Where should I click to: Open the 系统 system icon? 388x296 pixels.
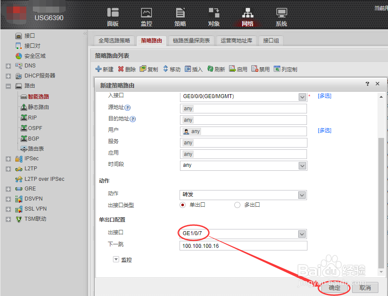tap(281, 13)
